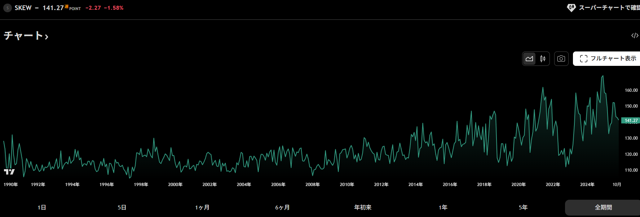The image size is (640, 217).
Task: Click the SKEW symbol logo icon
Action: tap(8, 8)
